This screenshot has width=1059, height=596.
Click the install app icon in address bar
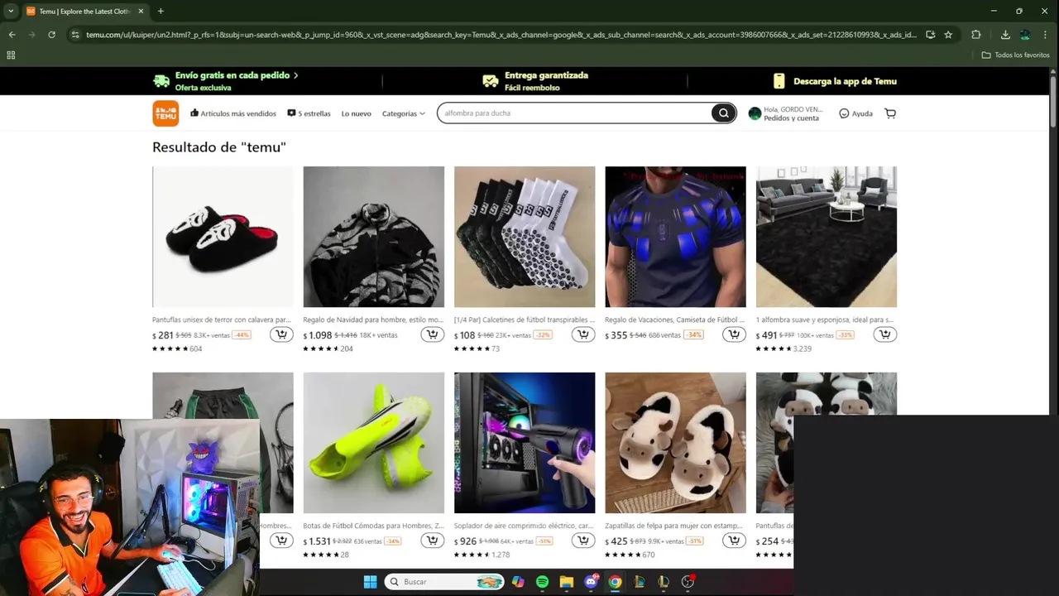tap(931, 35)
